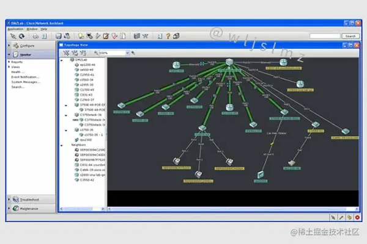Image resolution: width=367 pixels, height=244 pixels.
Task: Select DMZLab root in device tree
Action: tap(81, 60)
